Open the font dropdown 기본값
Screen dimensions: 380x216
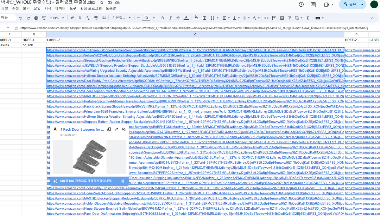pos(121,18)
